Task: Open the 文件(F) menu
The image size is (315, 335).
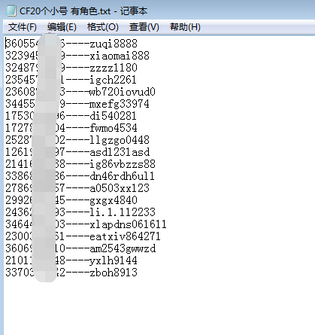Action: (x=23, y=27)
